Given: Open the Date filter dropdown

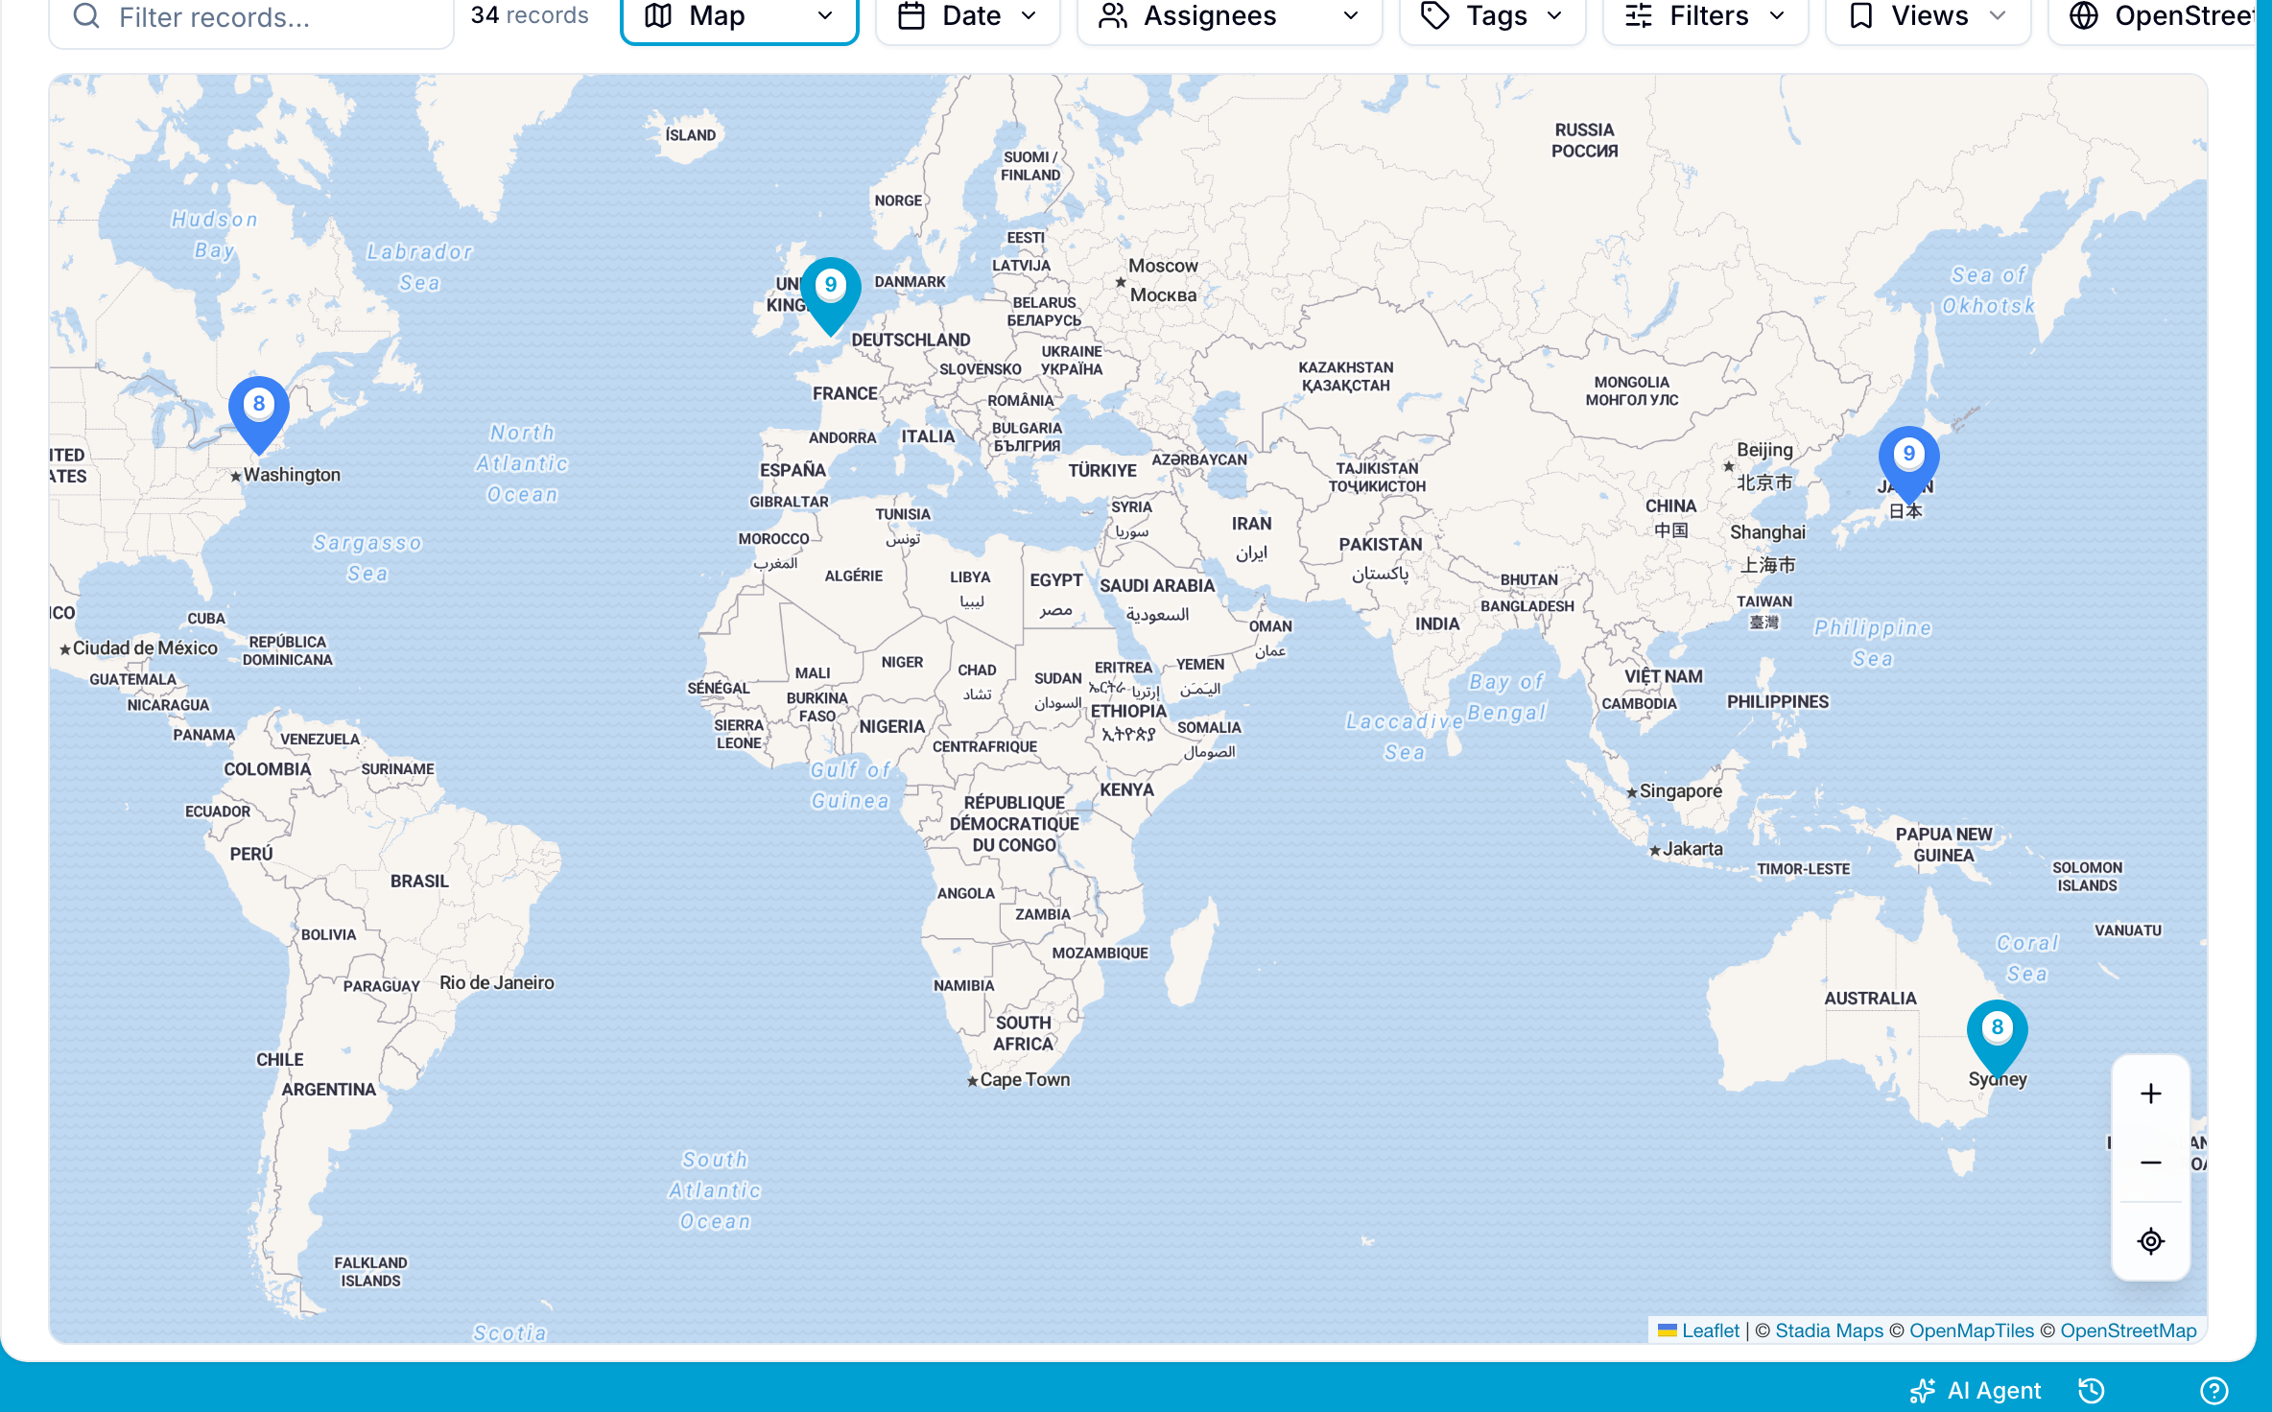Looking at the screenshot, I should (967, 17).
